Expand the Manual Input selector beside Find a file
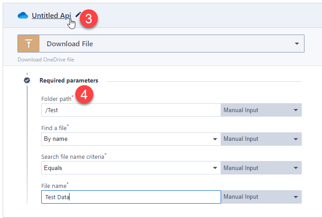The height and width of the screenshot is (218, 322). pyautogui.click(x=261, y=139)
